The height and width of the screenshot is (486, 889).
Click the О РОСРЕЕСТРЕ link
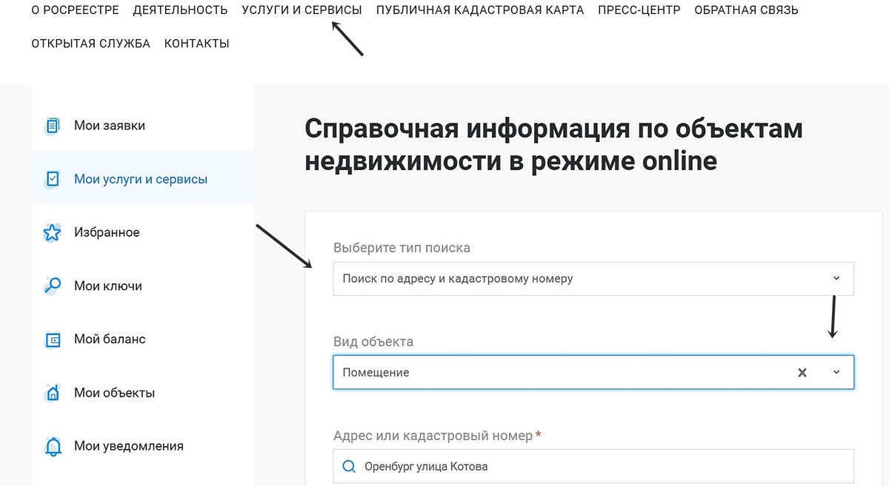point(74,10)
